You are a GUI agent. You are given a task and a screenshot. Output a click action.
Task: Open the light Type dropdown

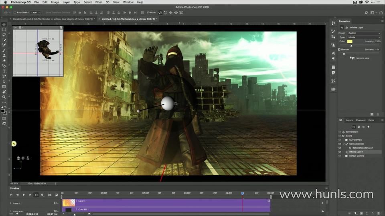(364, 37)
